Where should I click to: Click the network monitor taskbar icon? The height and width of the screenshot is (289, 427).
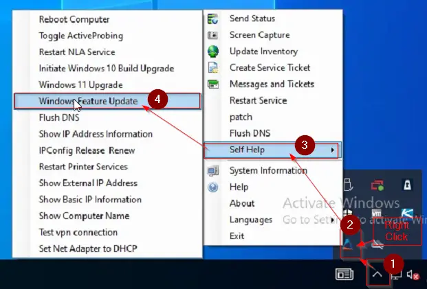[396, 275]
